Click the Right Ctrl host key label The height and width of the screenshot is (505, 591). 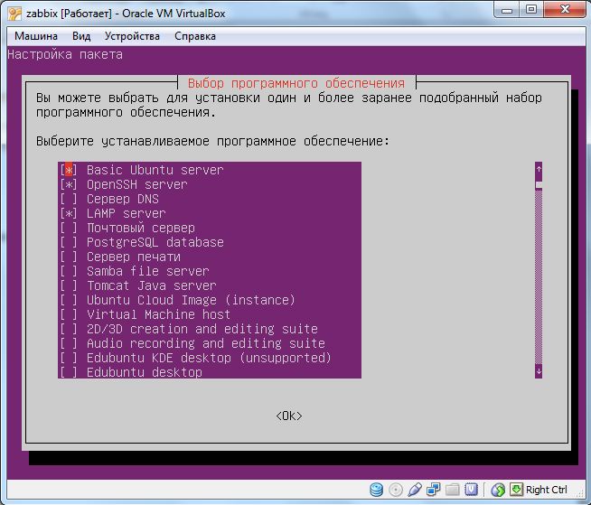pos(547,490)
